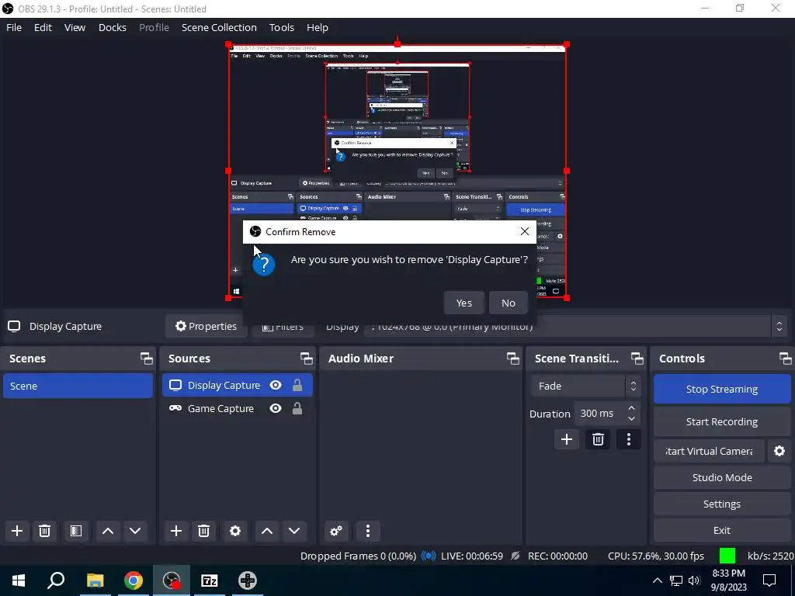The width and height of the screenshot is (795, 596).
Task: Toggle lock on Display Capture source
Action: pyautogui.click(x=297, y=385)
